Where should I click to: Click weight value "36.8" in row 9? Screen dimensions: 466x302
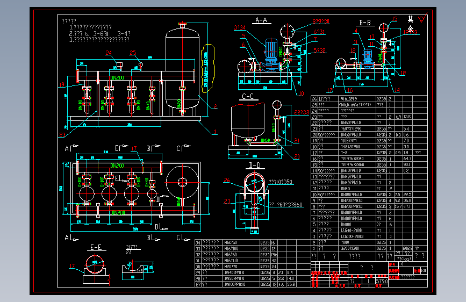407,200
